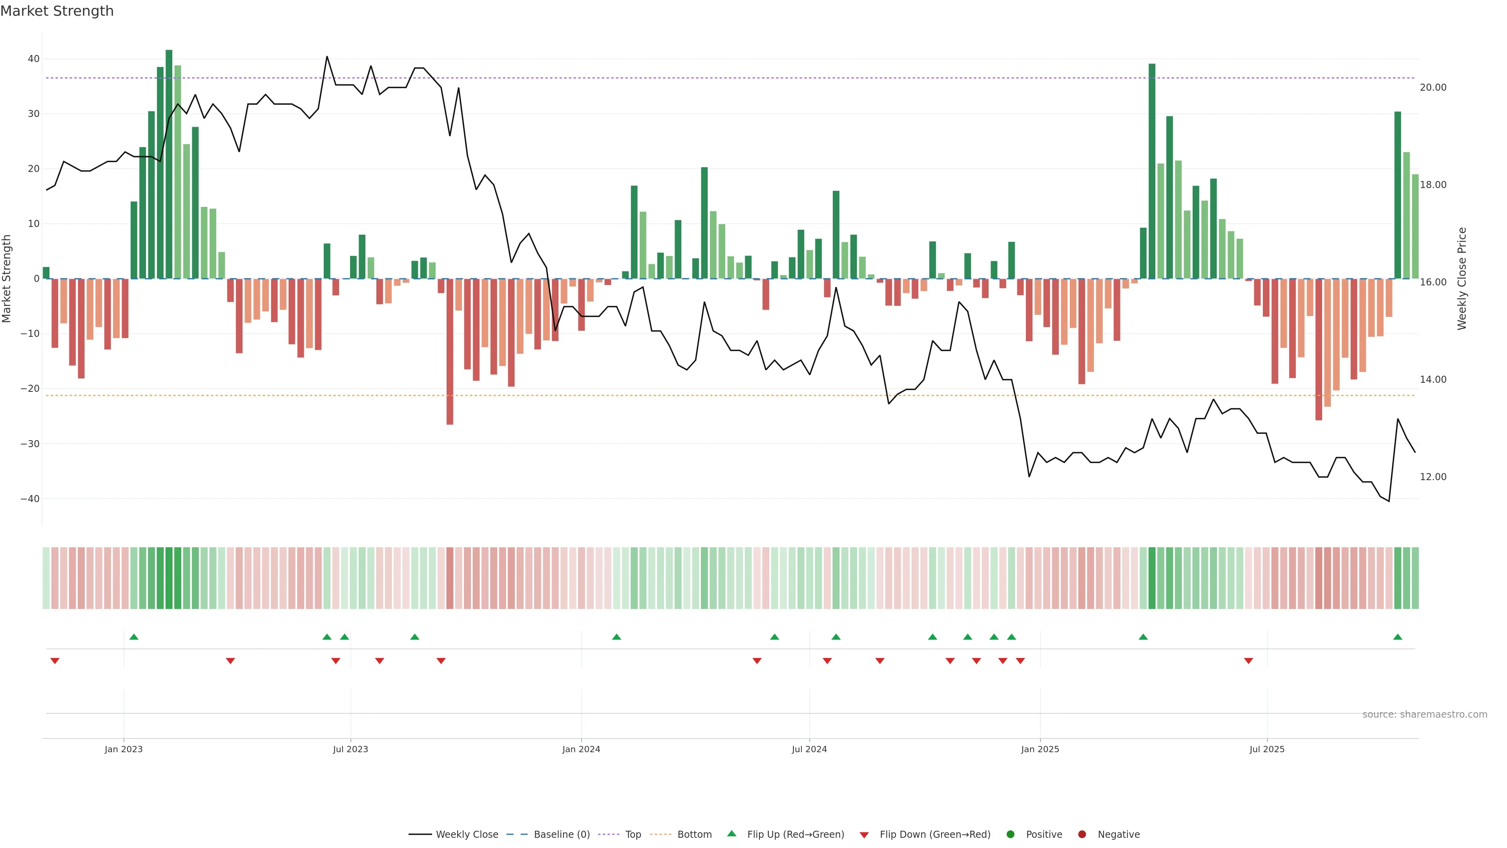
Task: Click the Jan 2023 x-axis label
Action: point(124,749)
